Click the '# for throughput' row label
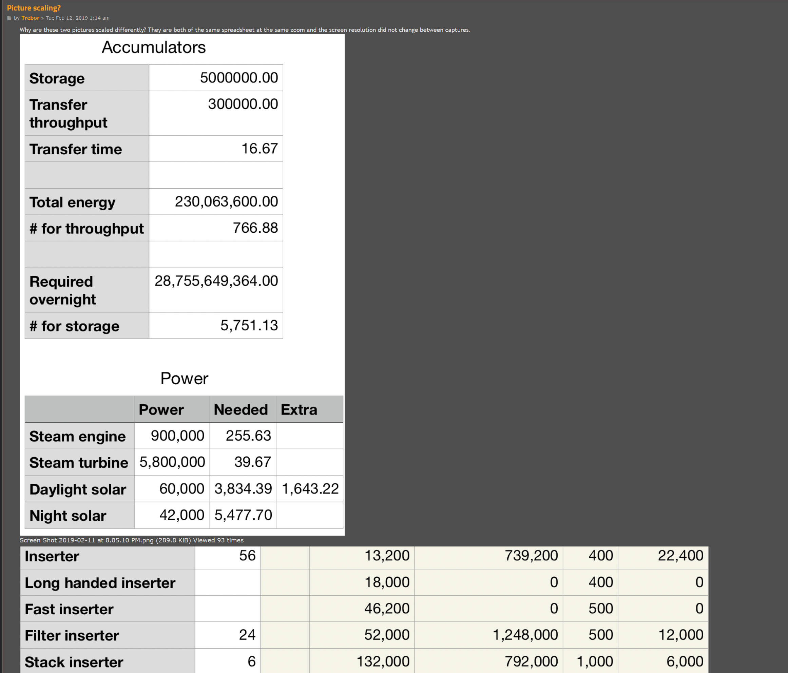This screenshot has height=673, width=788. click(87, 229)
